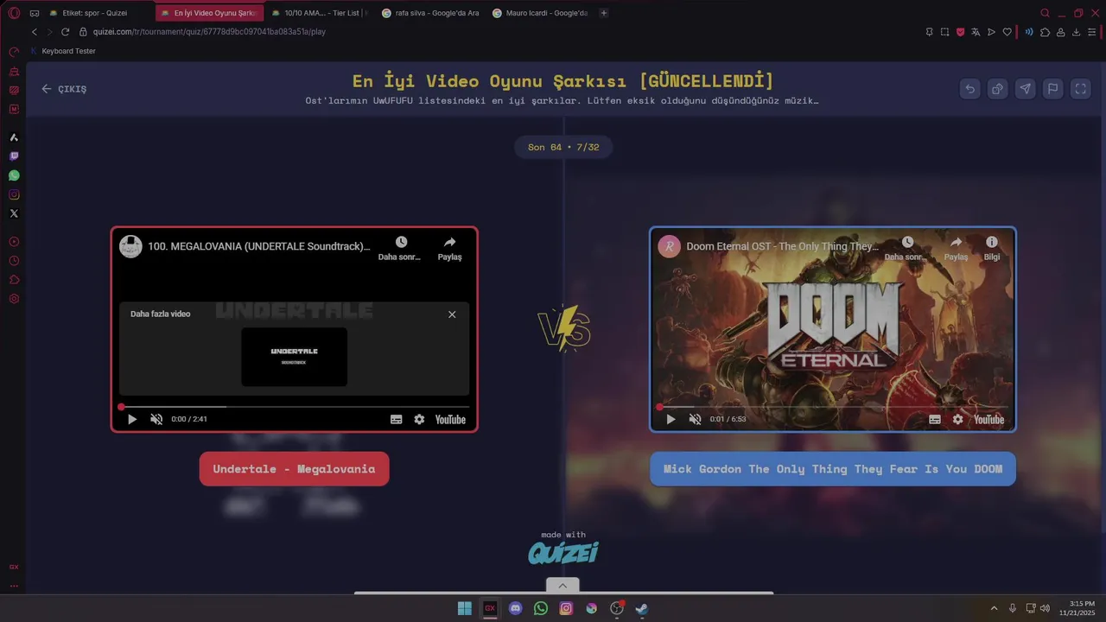Choose 'Mick Gordon The Only Thing They Fear' button

point(833,469)
